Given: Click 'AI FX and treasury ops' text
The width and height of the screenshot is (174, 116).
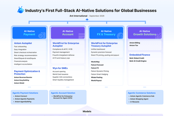Looking at the screenshot, I should tap(61, 58).
